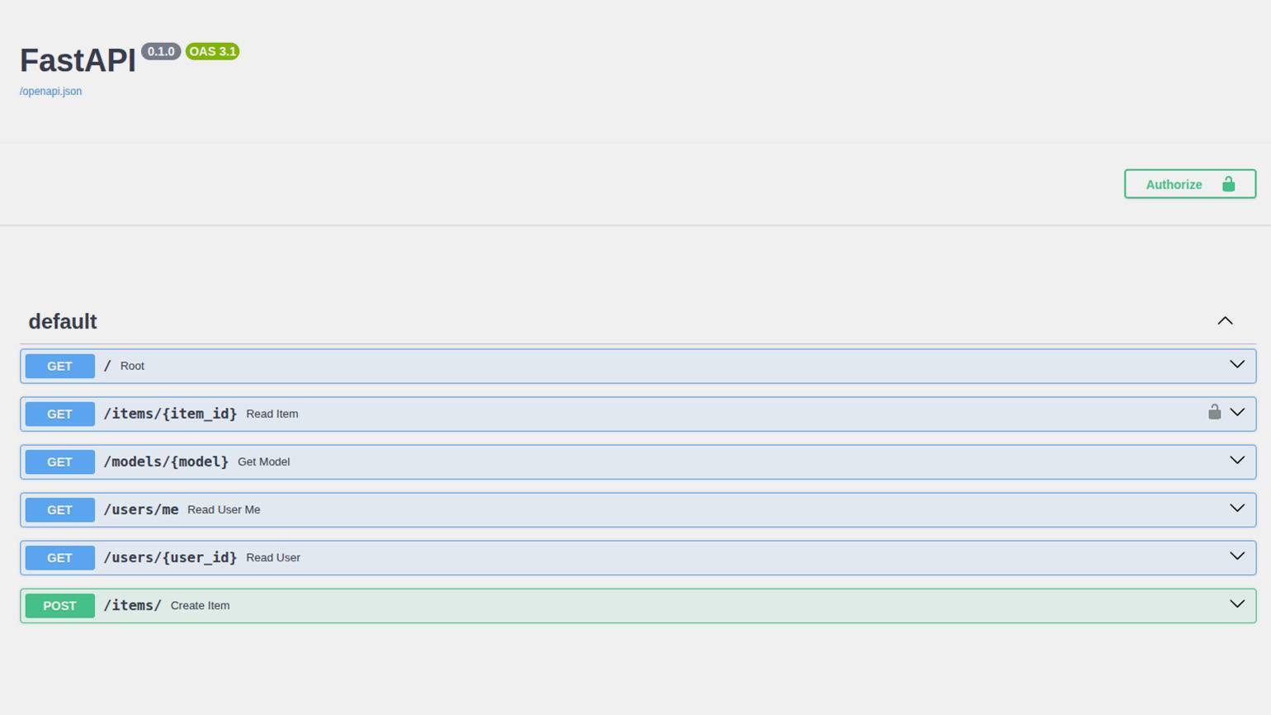Click the Authorize button text
Viewport: 1271px width, 715px height.
pyautogui.click(x=1173, y=185)
